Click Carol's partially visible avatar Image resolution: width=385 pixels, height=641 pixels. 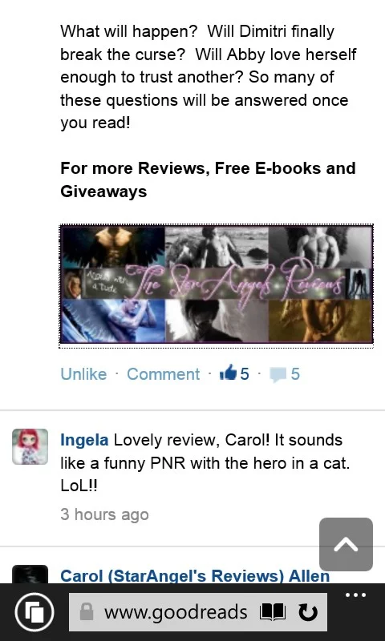coord(30,574)
